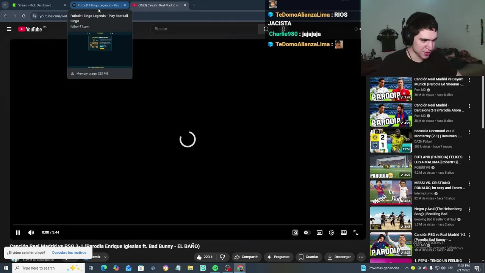Show hidden system tray icons chevron
Viewport: 485px width, 273px height.
coord(407,268)
